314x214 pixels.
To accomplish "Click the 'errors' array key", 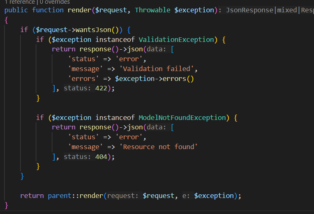I will [82, 78].
